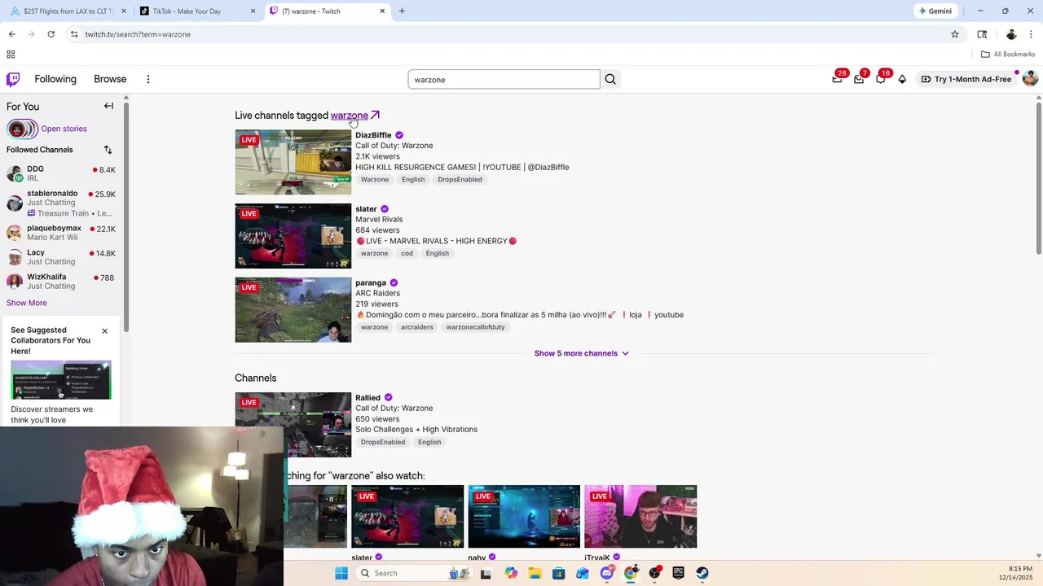
Task: Open Lacy in followed channels
Action: coord(61,257)
